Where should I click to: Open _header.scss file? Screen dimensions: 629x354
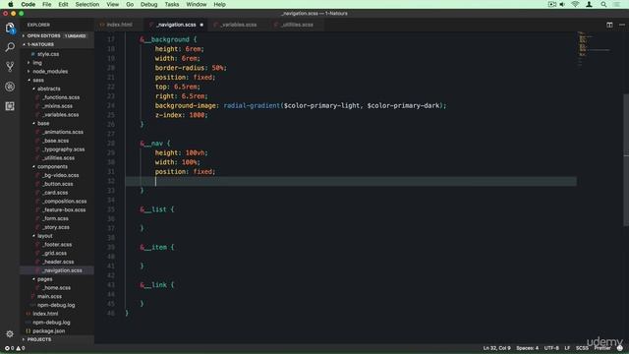pyautogui.click(x=58, y=263)
